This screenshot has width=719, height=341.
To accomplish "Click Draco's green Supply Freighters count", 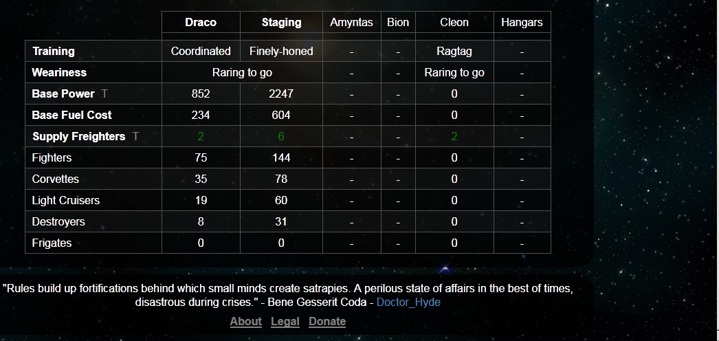I will coord(201,136).
